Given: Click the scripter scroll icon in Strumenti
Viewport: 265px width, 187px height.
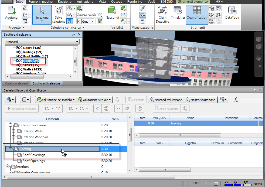Looking at the screenshot, I should pos(211,21).
